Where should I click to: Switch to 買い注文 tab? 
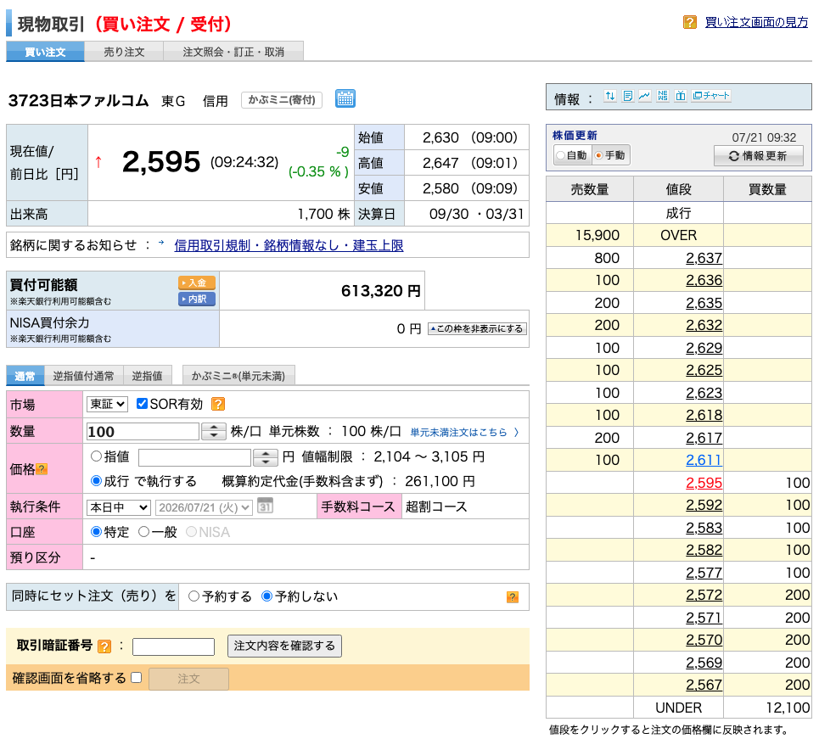click(46, 52)
